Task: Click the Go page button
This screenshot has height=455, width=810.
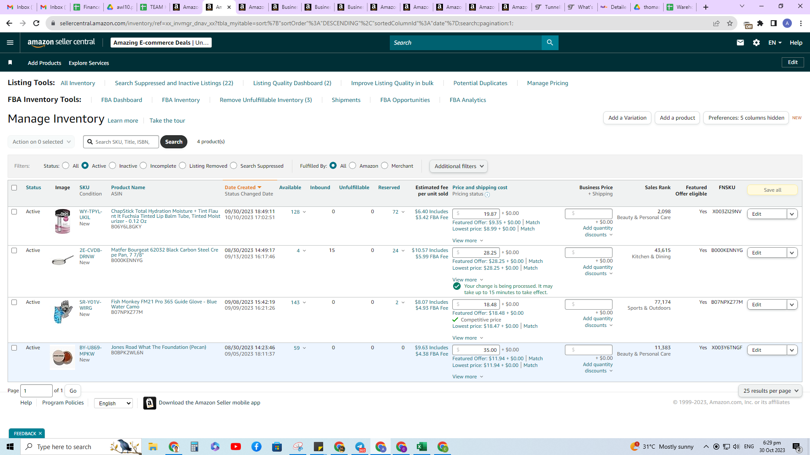Action: click(x=73, y=391)
